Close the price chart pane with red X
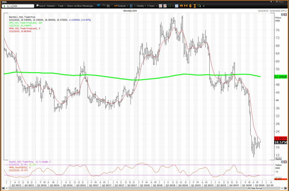Viewport: 289px width, 191px height. [285, 14]
